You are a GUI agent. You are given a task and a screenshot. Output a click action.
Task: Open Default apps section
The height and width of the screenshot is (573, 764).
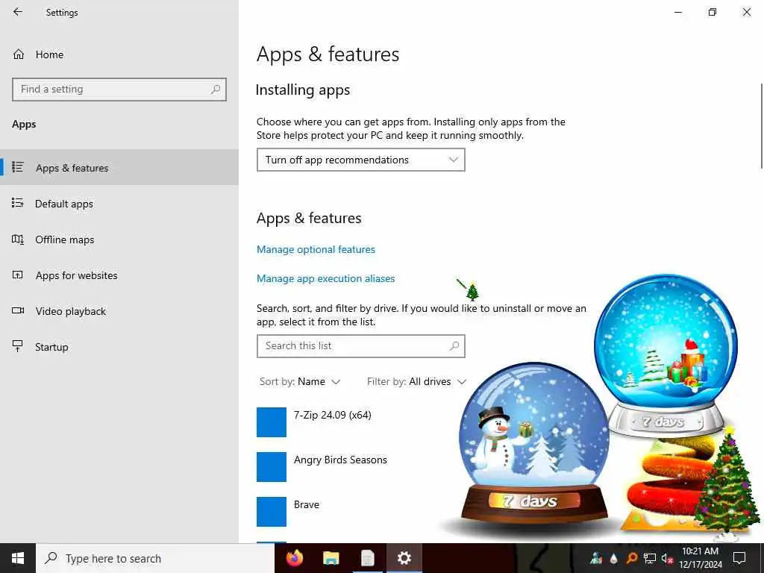pyautogui.click(x=119, y=204)
